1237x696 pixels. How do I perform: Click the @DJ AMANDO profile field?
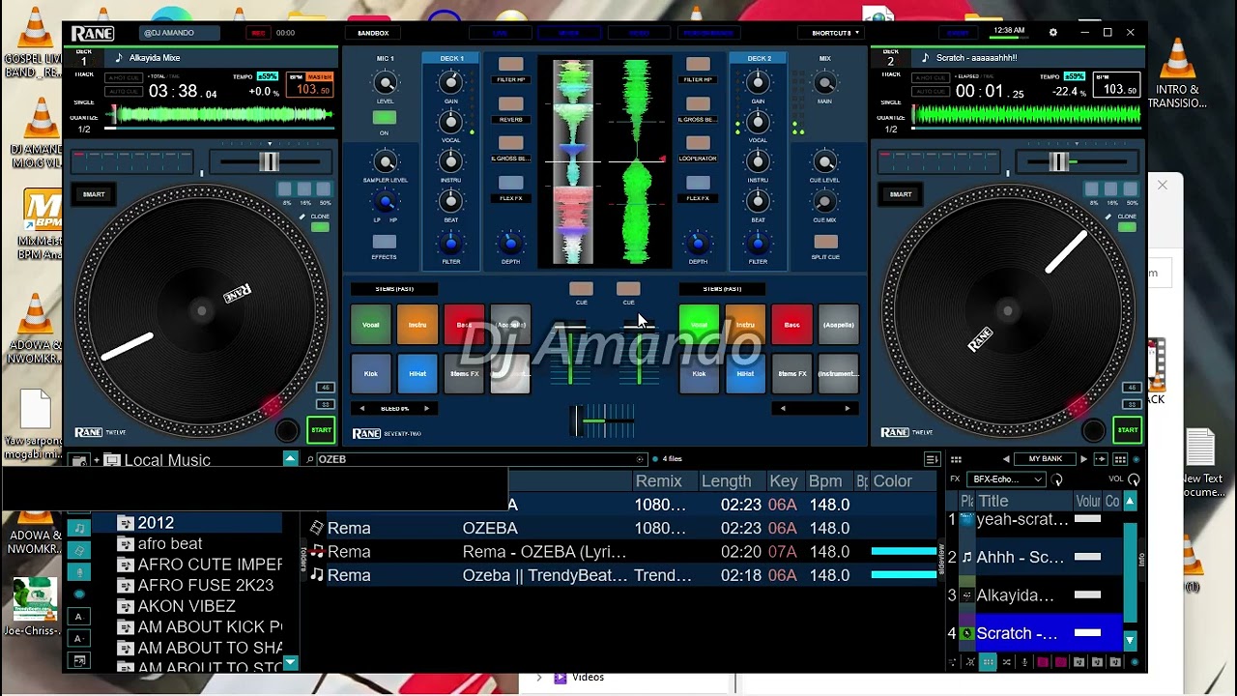click(180, 33)
